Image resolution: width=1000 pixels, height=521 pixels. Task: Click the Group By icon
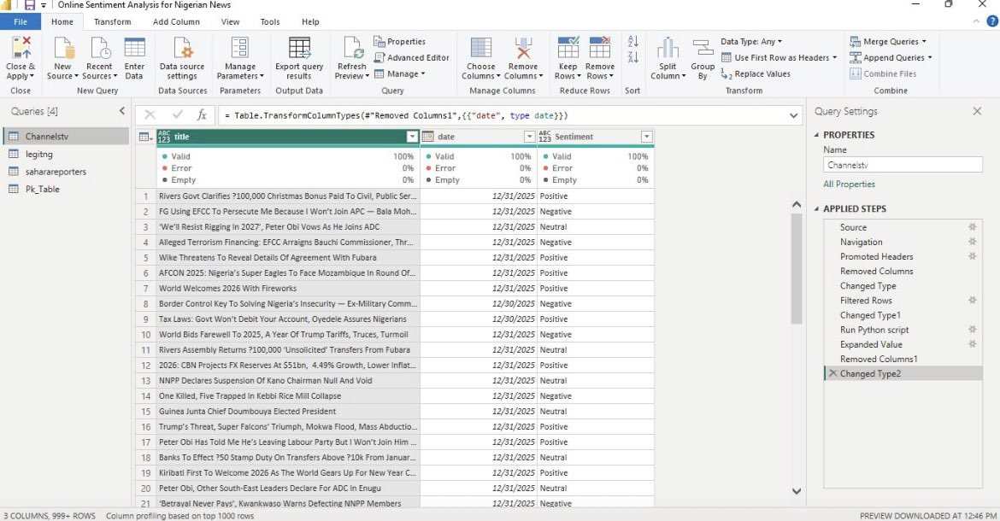(x=703, y=48)
